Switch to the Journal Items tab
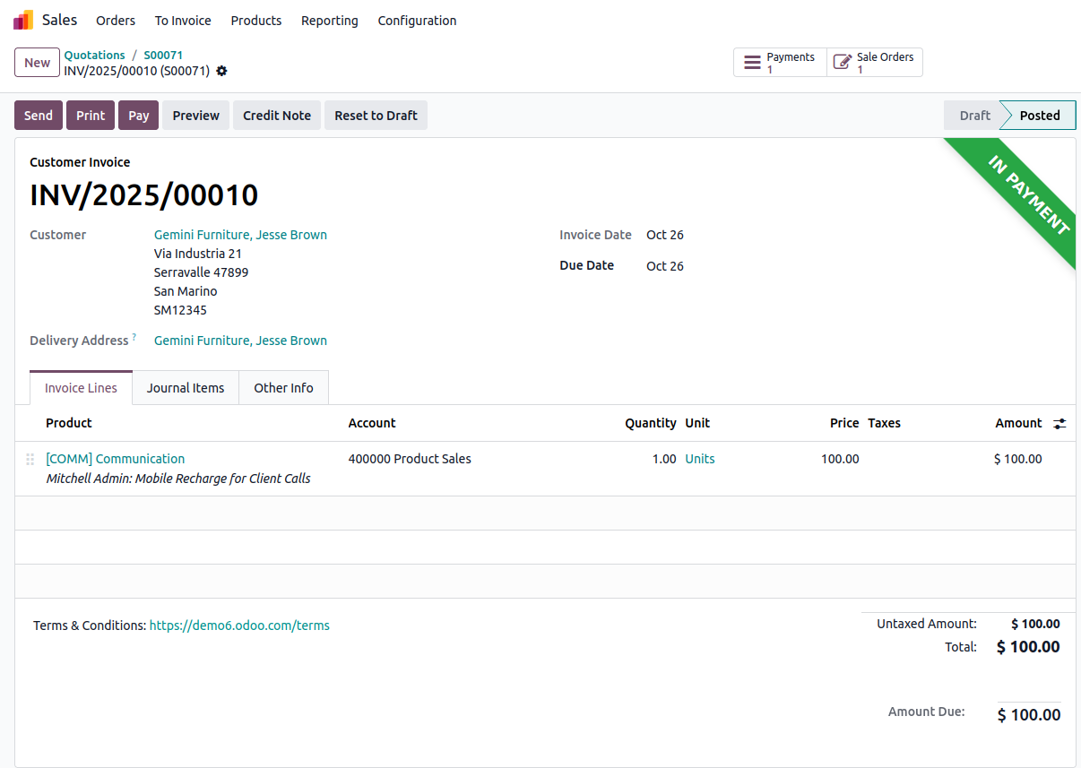The width and height of the screenshot is (1081, 768). [x=186, y=388]
